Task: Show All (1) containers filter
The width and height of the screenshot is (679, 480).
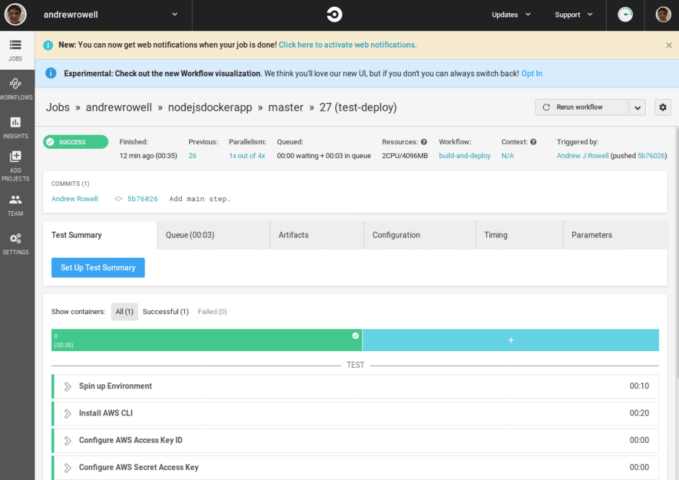Action: 125,312
